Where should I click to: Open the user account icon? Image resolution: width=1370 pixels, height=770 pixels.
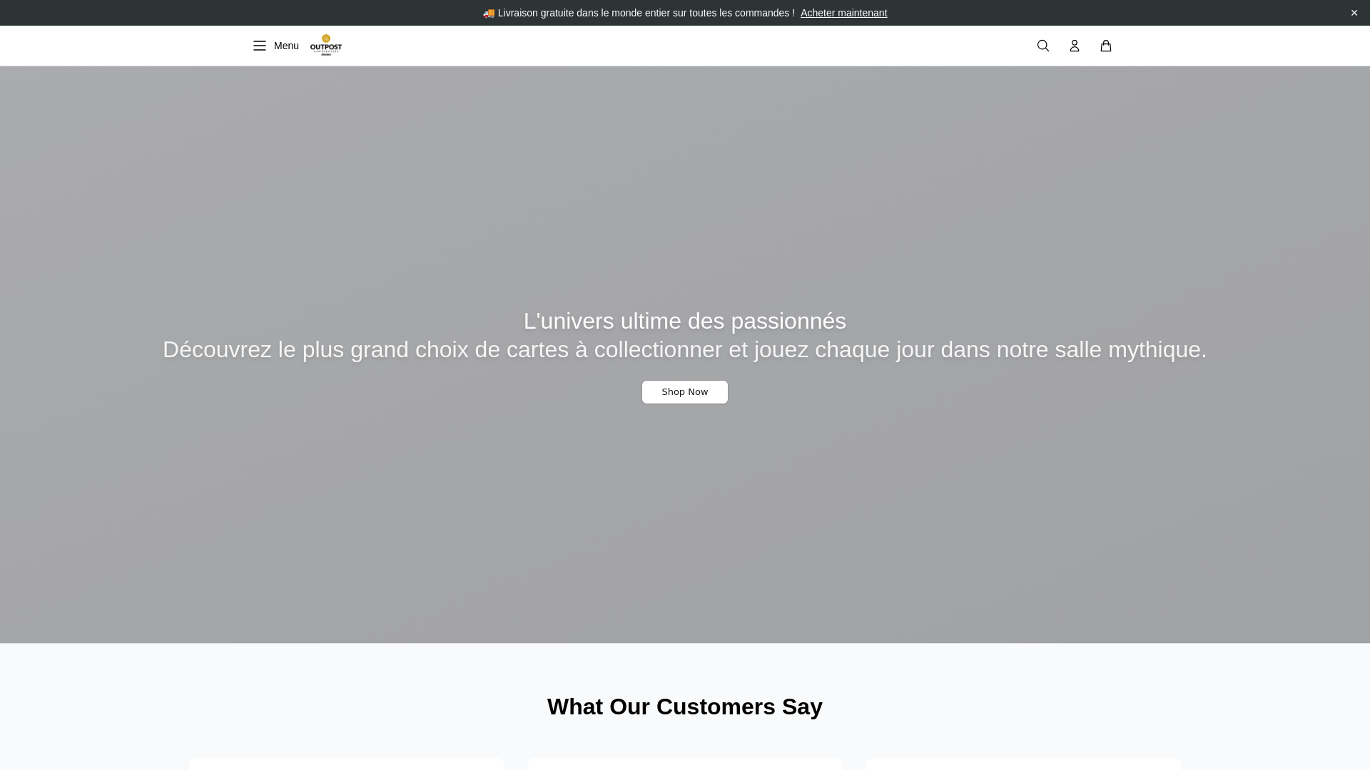[1075, 46]
